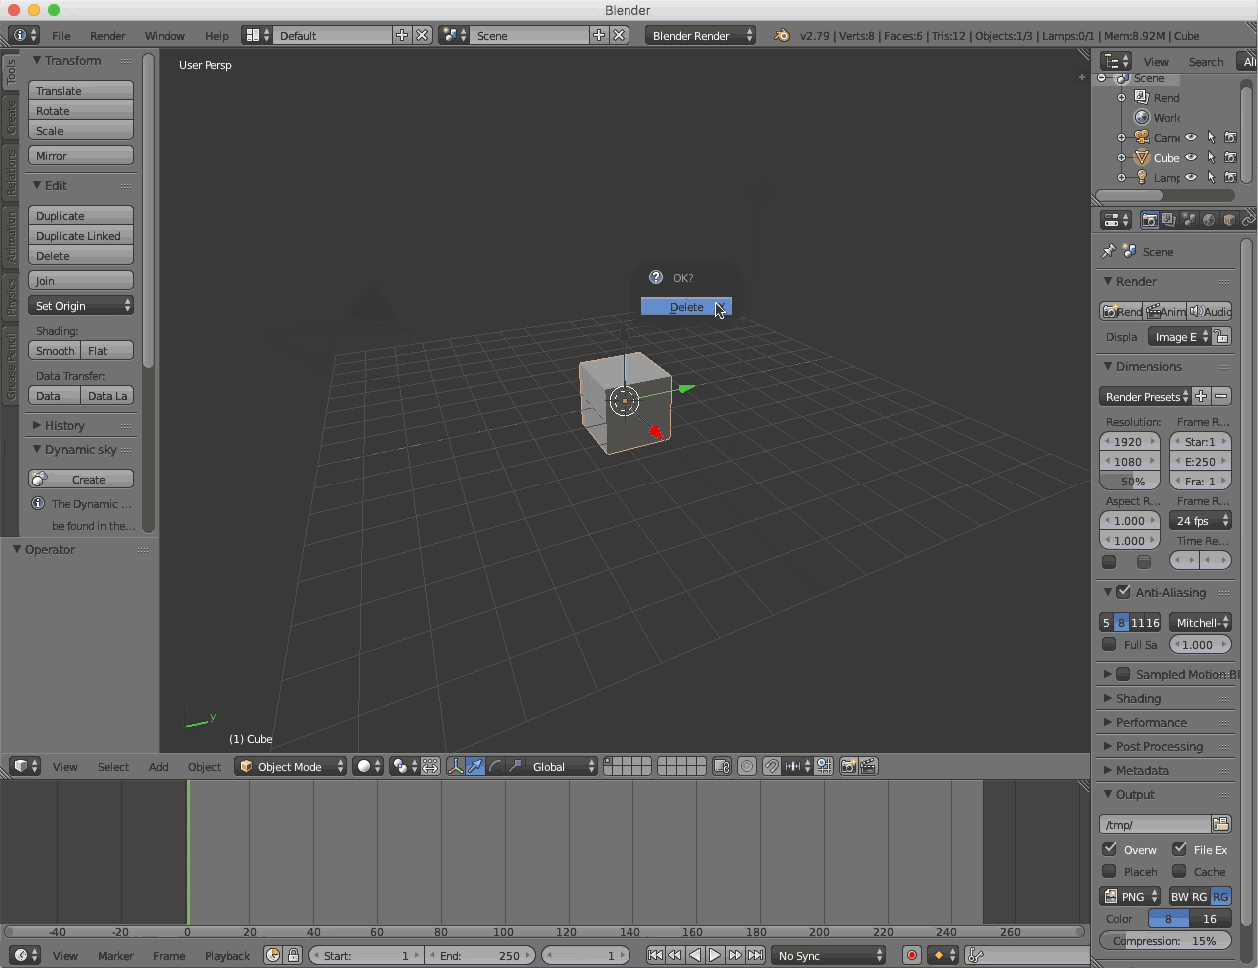Viewport: 1258px width, 968px height.
Task: Click the Play Animation button in the timeline
Action: tap(715, 955)
